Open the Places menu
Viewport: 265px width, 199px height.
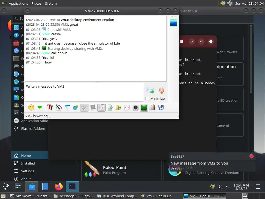36,3
